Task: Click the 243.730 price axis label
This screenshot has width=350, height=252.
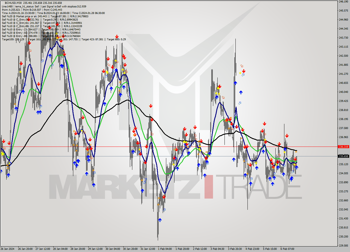Action: click(x=343, y=38)
